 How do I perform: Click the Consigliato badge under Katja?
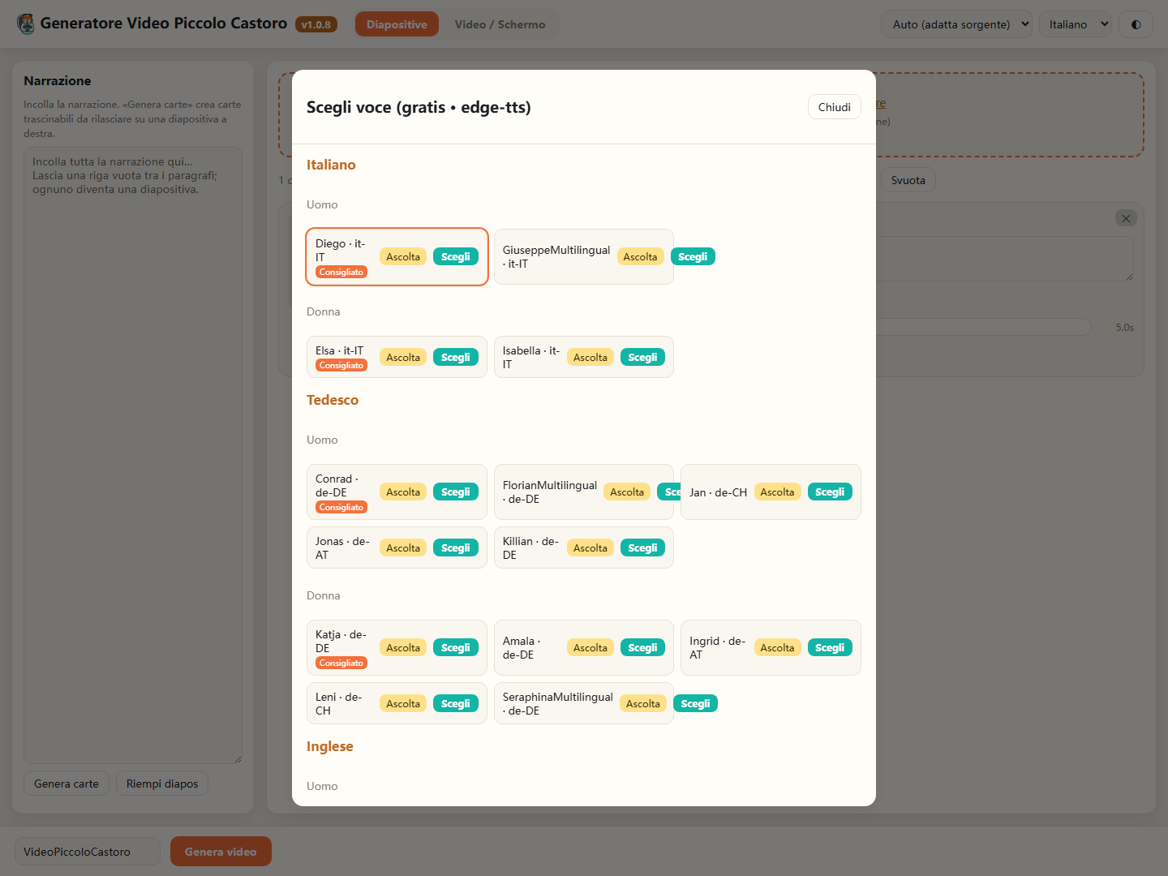(341, 663)
